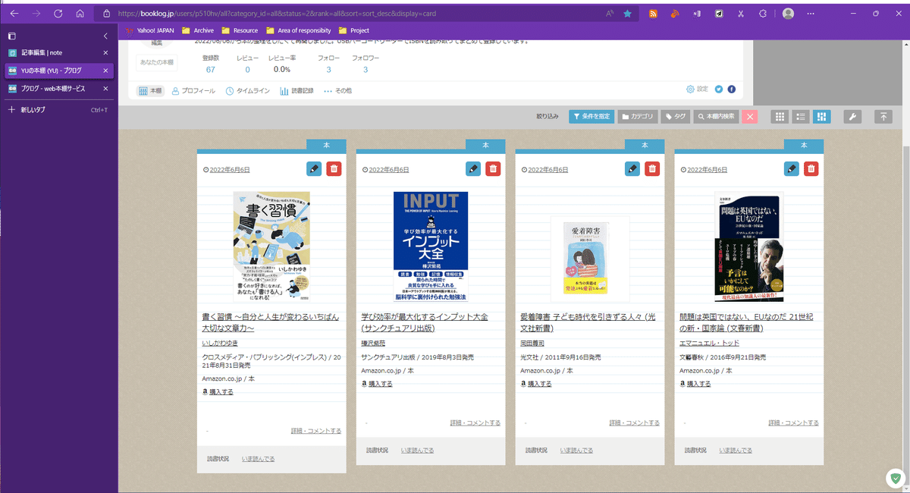Screen dimensions: 910x493
Task: Change reading status いま読んでる on 愛着障害
Action: click(x=577, y=451)
